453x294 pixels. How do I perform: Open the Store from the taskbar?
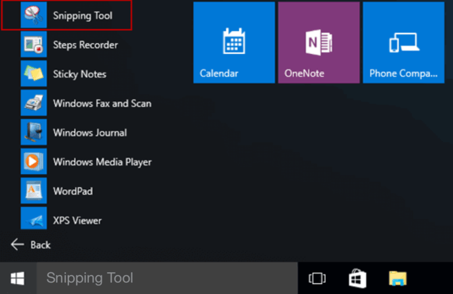[358, 278]
